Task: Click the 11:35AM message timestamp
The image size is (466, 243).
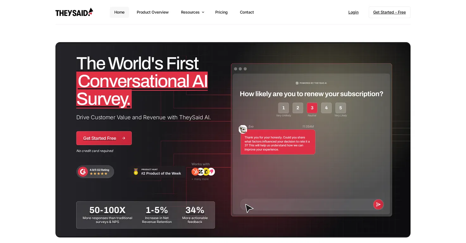Action: click(x=308, y=127)
